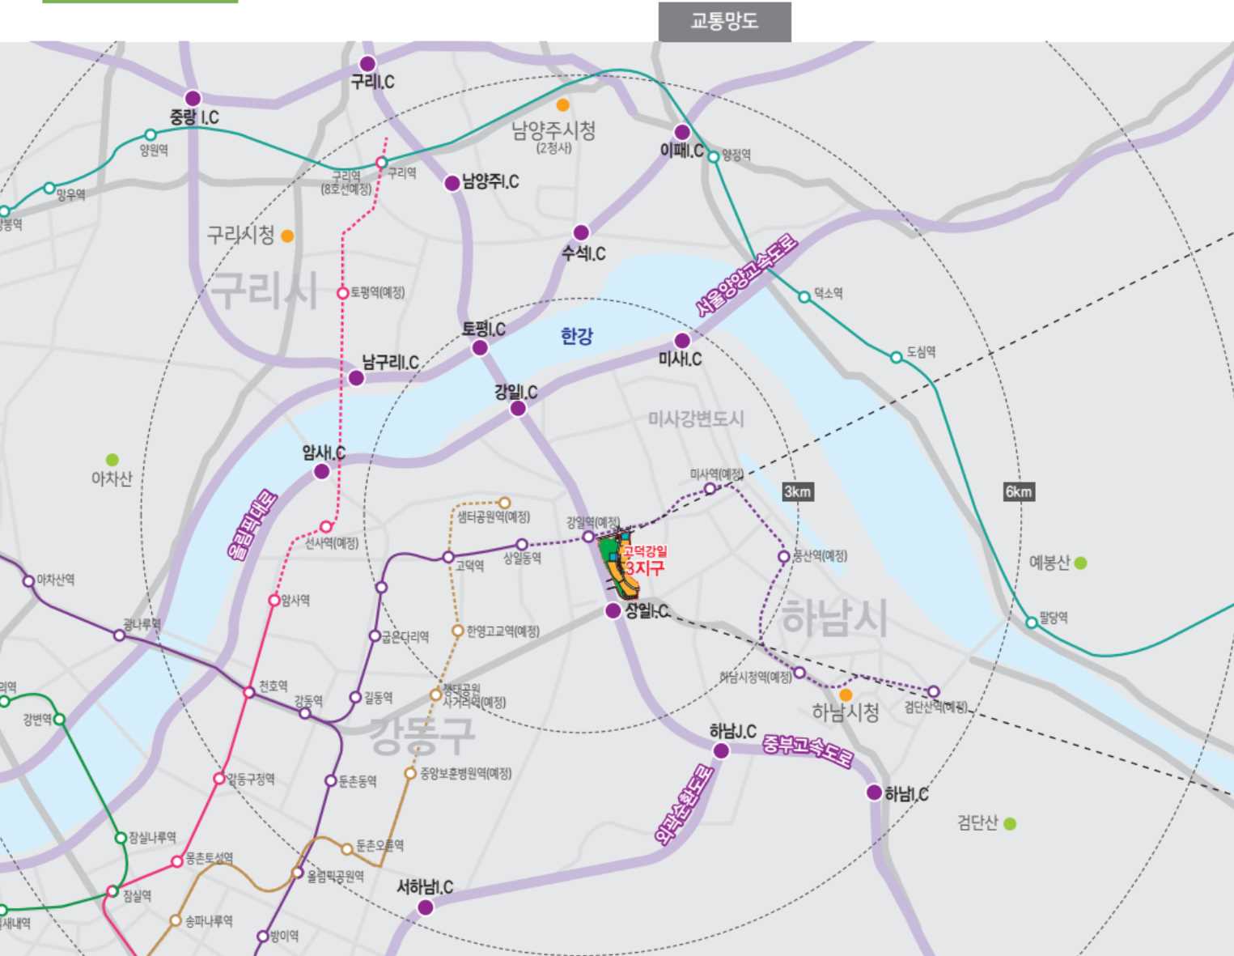Click the 중부고속도로 road label

(x=808, y=751)
